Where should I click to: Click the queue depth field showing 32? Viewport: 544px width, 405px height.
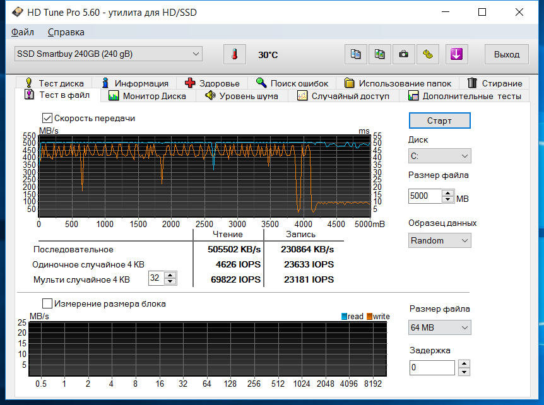tap(156, 278)
